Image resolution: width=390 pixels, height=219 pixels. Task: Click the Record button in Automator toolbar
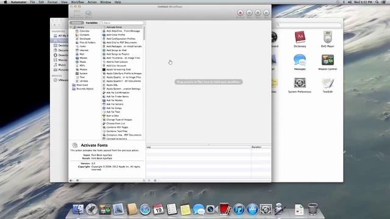point(240,13)
